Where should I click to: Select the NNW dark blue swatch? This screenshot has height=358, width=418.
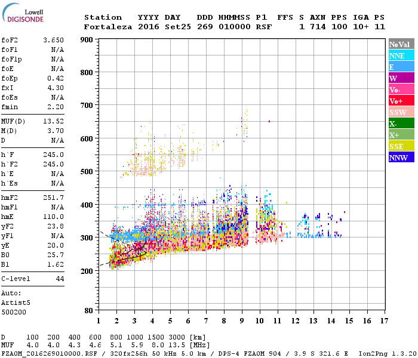[x=401, y=158]
